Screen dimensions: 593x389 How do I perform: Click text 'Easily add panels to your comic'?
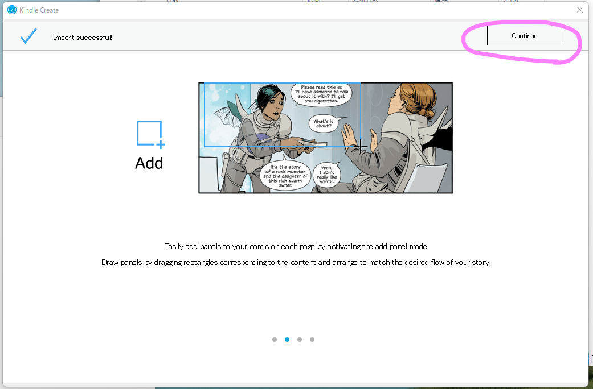(x=216, y=247)
